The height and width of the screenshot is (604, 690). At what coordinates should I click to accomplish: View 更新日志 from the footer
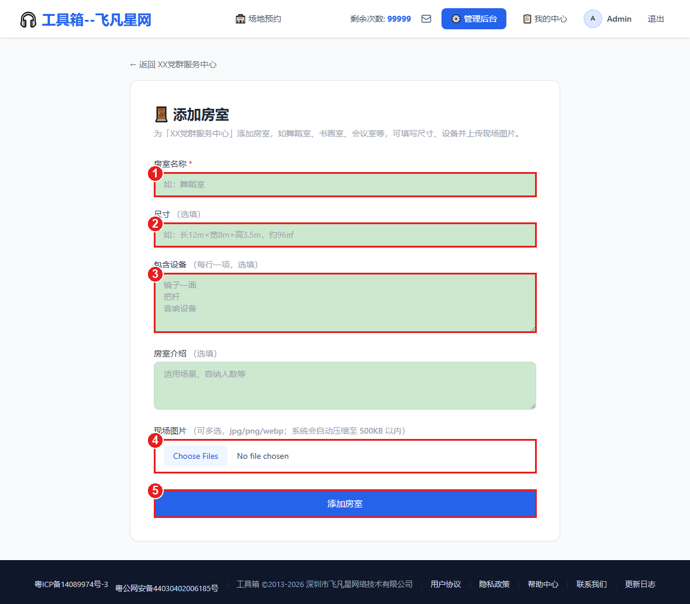click(x=640, y=584)
